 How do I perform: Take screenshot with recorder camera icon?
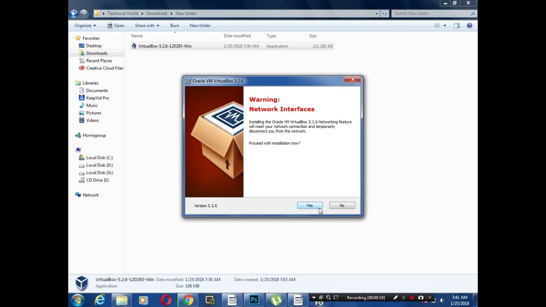[x=421, y=298]
